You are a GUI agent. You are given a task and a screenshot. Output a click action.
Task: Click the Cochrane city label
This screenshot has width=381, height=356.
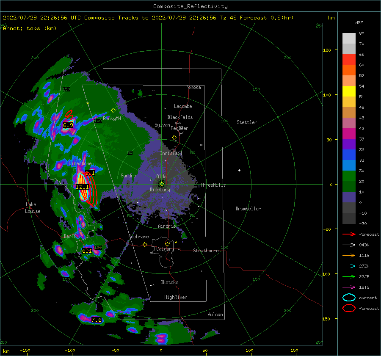[138, 237]
